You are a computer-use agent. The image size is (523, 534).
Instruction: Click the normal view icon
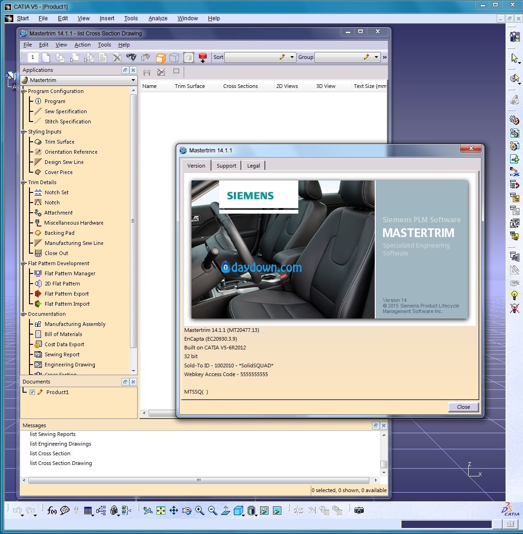226,510
